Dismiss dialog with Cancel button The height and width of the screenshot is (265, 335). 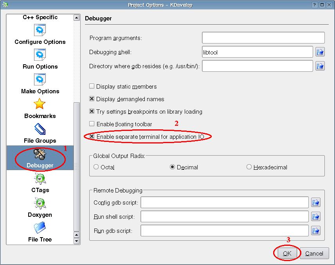tap(314, 254)
